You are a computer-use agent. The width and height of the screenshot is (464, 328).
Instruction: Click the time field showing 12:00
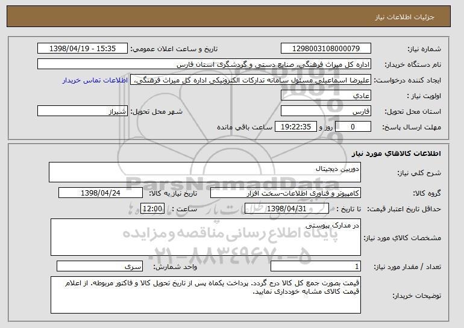pos(152,209)
